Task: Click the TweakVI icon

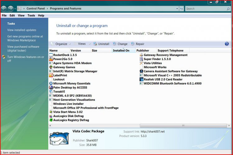Action: (51, 92)
